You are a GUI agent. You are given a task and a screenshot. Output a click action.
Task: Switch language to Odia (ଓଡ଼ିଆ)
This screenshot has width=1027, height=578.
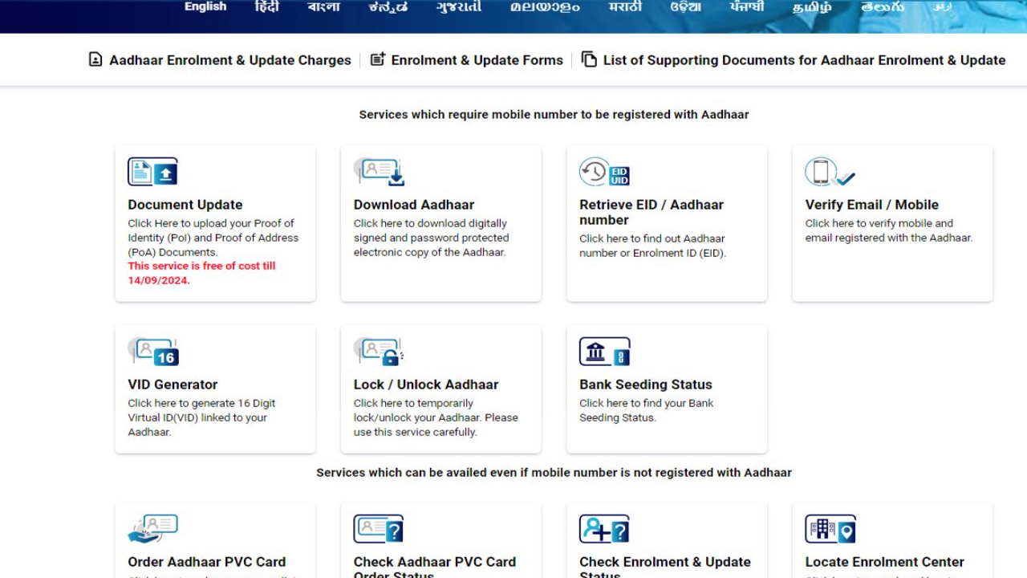686,6
